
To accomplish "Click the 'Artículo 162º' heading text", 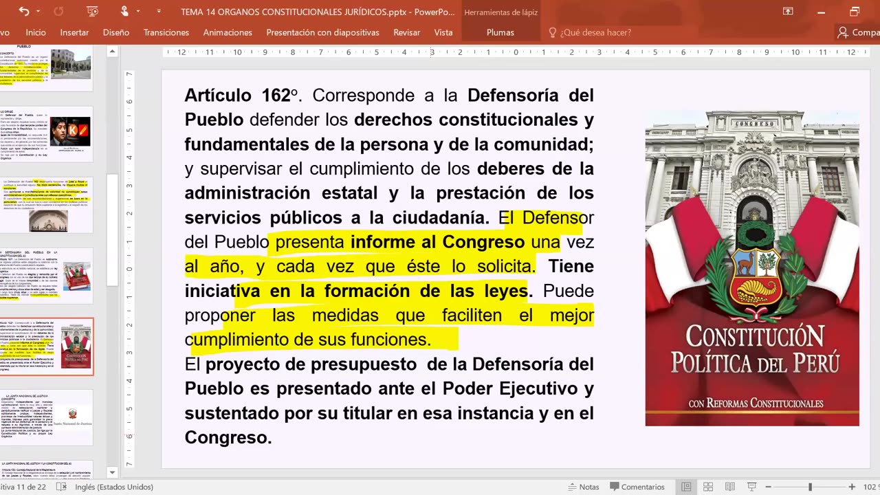I will [x=241, y=96].
